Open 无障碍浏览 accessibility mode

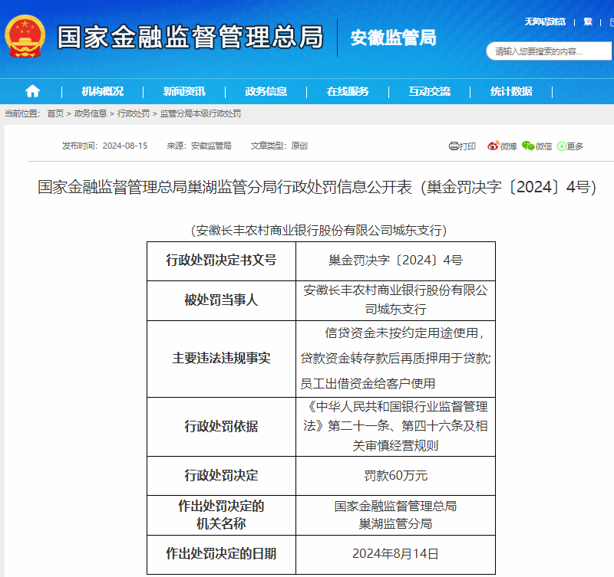pyautogui.click(x=545, y=21)
